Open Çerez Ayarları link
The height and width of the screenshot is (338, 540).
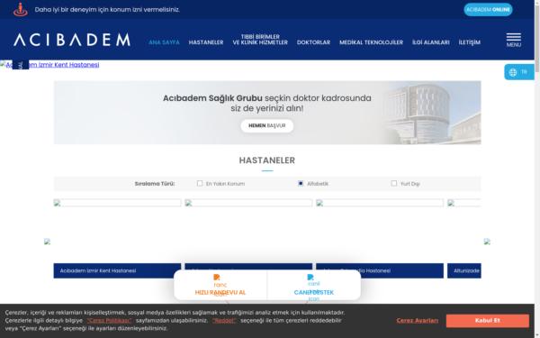[417, 320]
